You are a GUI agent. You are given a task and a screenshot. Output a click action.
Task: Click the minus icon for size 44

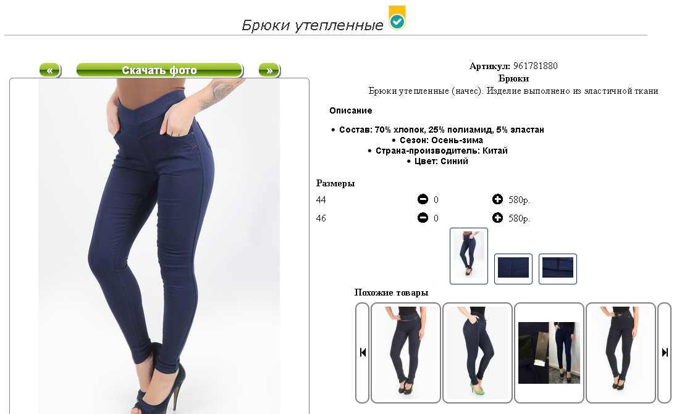423,199
